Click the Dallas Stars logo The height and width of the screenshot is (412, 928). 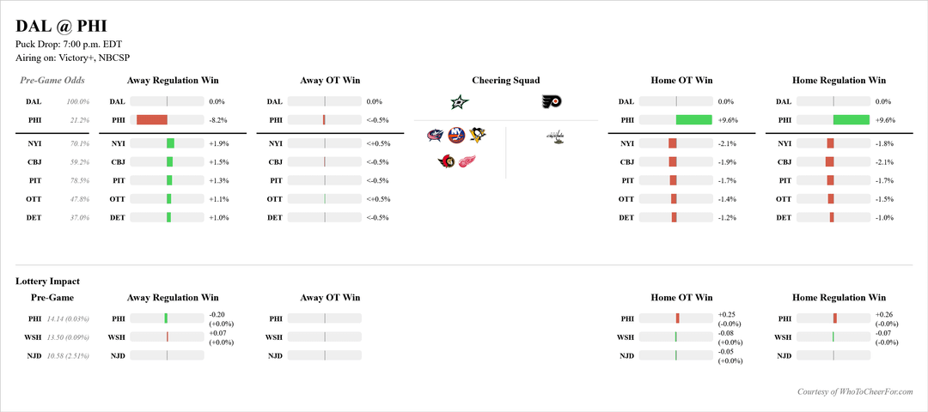pos(460,102)
